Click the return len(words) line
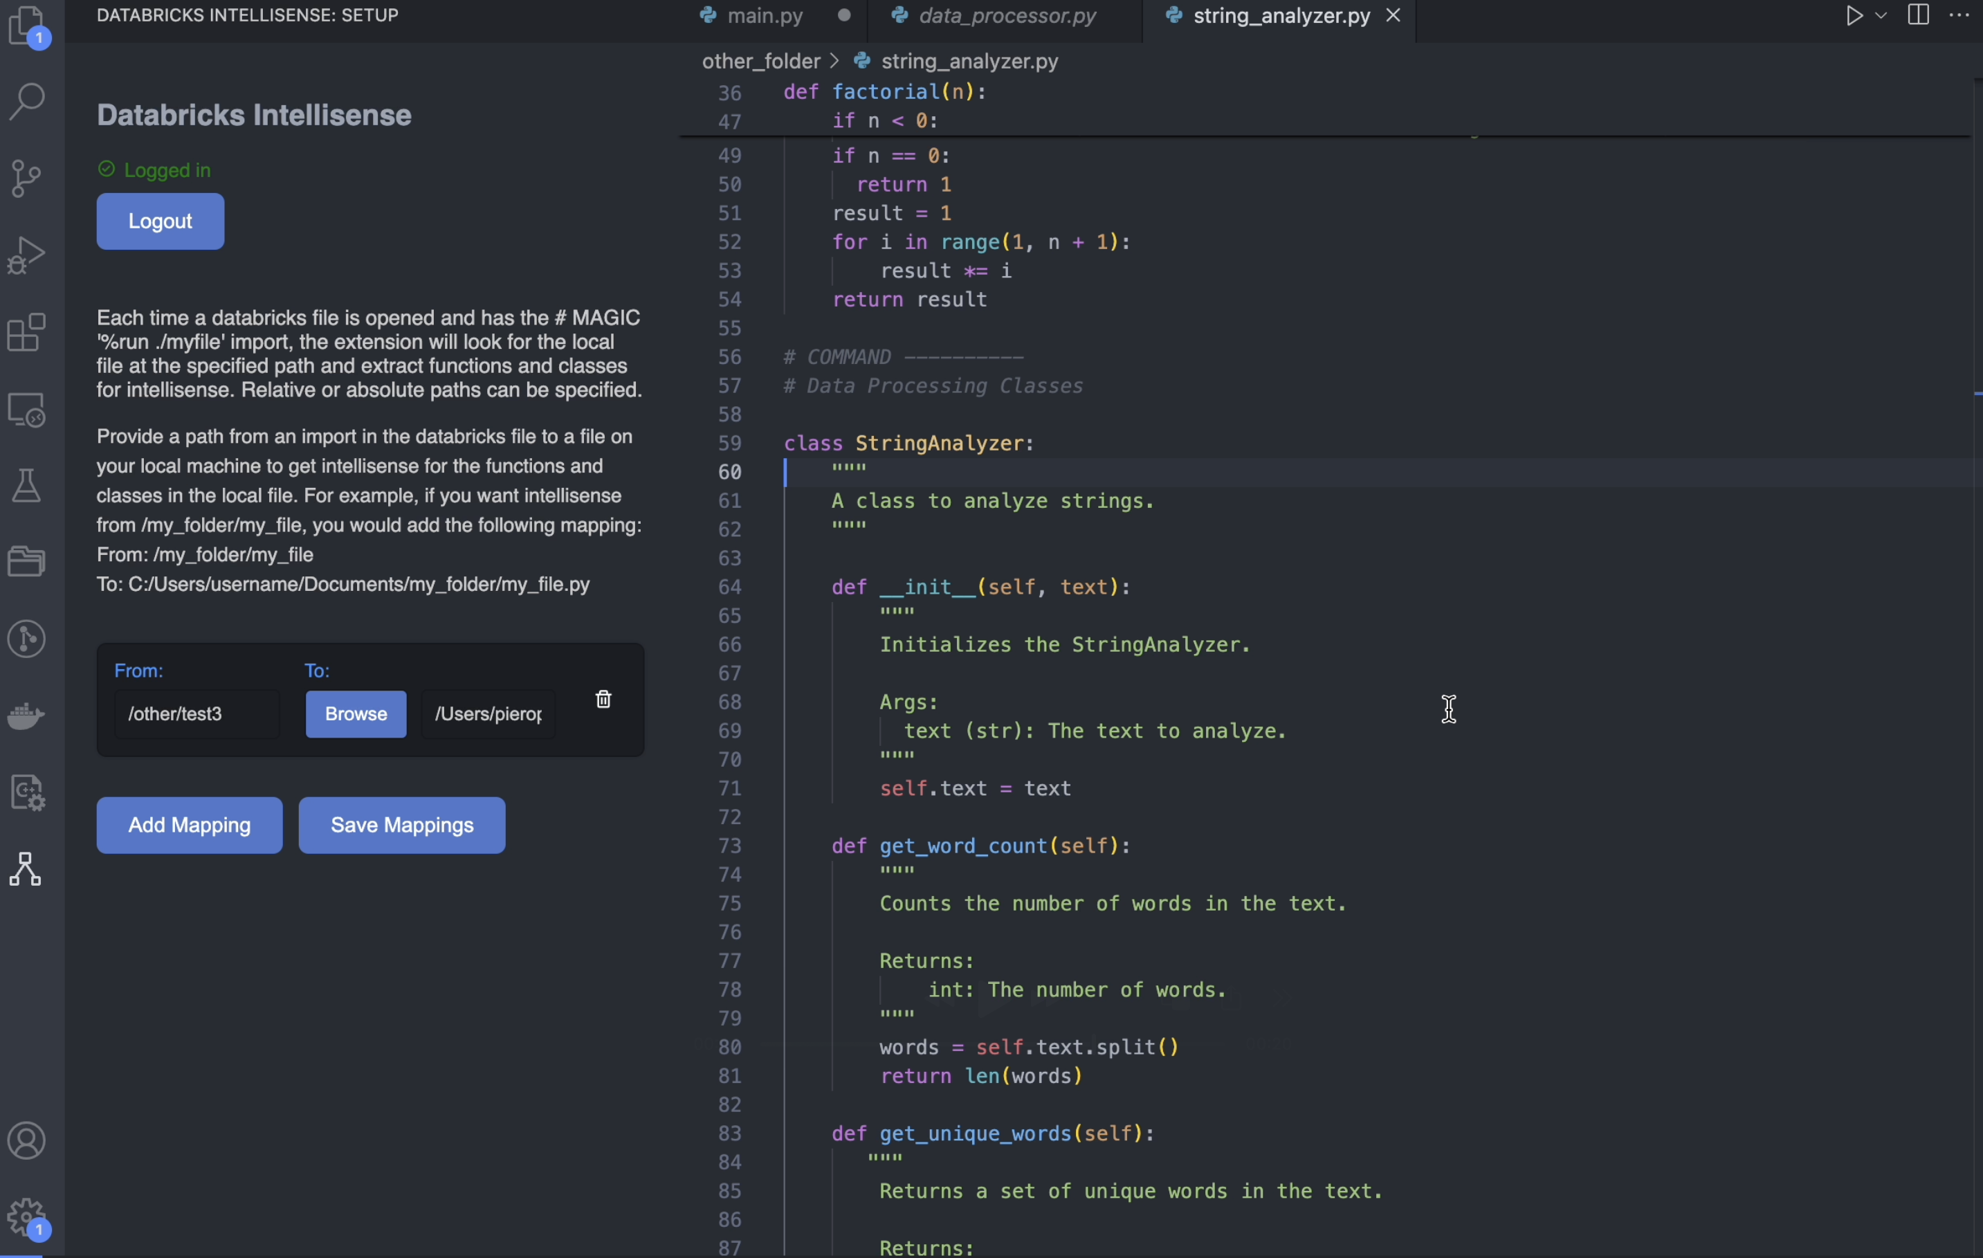 981,1077
